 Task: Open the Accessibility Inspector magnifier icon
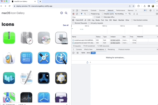[61, 58]
